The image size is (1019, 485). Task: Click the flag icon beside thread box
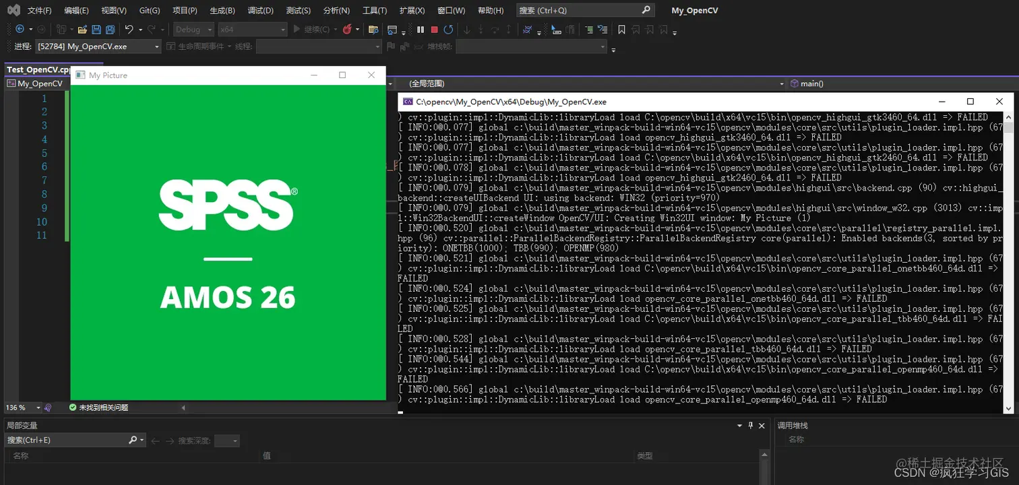click(390, 46)
